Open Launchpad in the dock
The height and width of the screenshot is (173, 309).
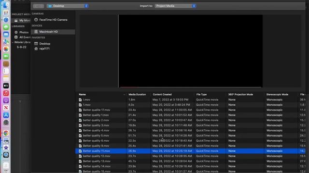pyautogui.click(x=6, y=13)
